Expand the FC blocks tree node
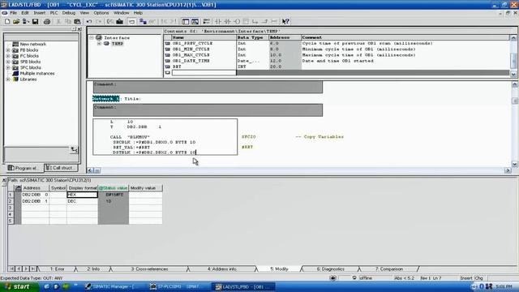The image size is (519, 292). click(x=8, y=56)
